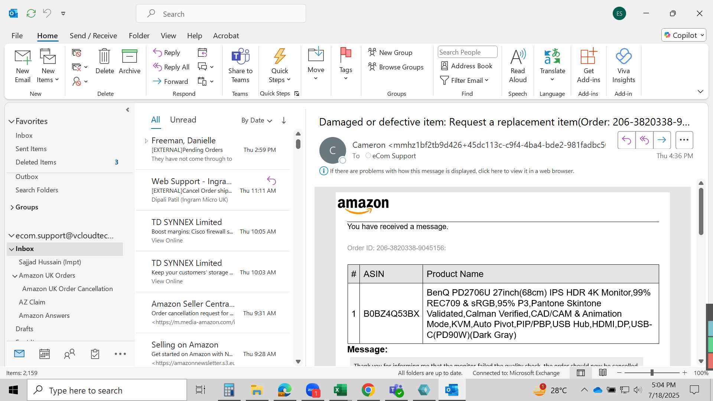Open the Help tab
The width and height of the screenshot is (713, 401).
click(195, 36)
